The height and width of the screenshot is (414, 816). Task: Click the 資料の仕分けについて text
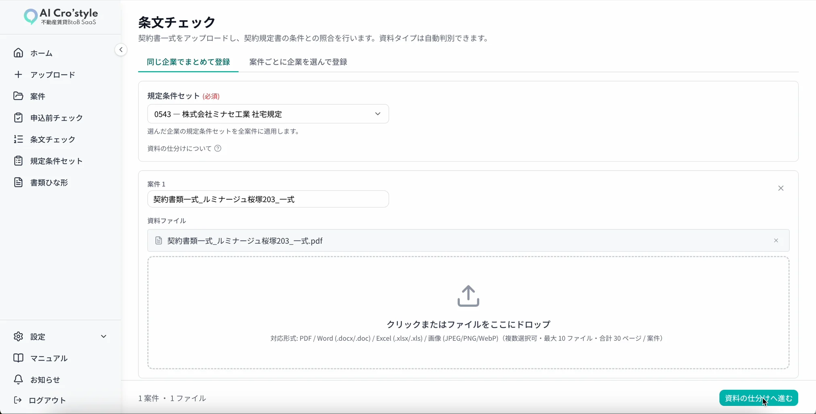179,148
